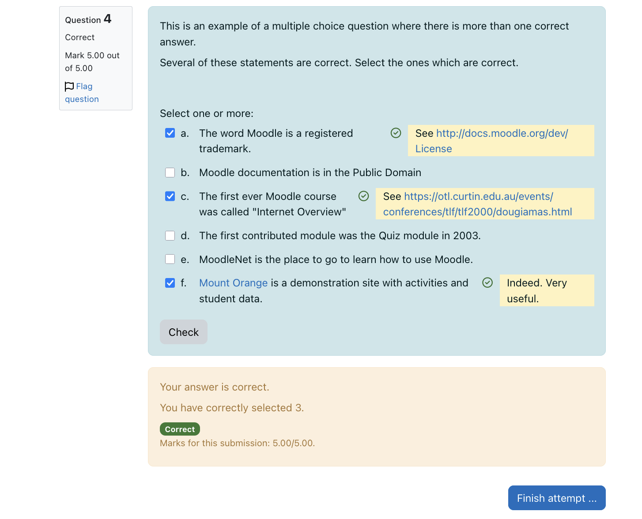This screenshot has width=642, height=519.
Task: Click the 'Select one or more:' label
Action: tap(207, 113)
